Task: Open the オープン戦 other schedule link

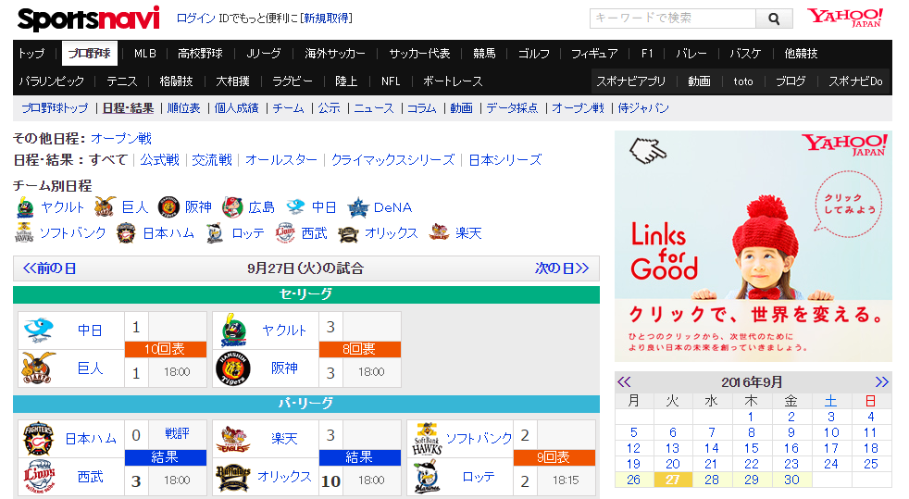Action: [x=121, y=139]
